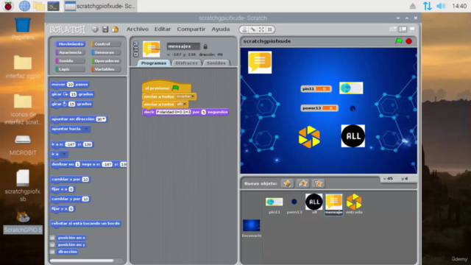The height and width of the screenshot is (265, 471).
Task: Switch to the Sonidos tab
Action: pos(216,63)
